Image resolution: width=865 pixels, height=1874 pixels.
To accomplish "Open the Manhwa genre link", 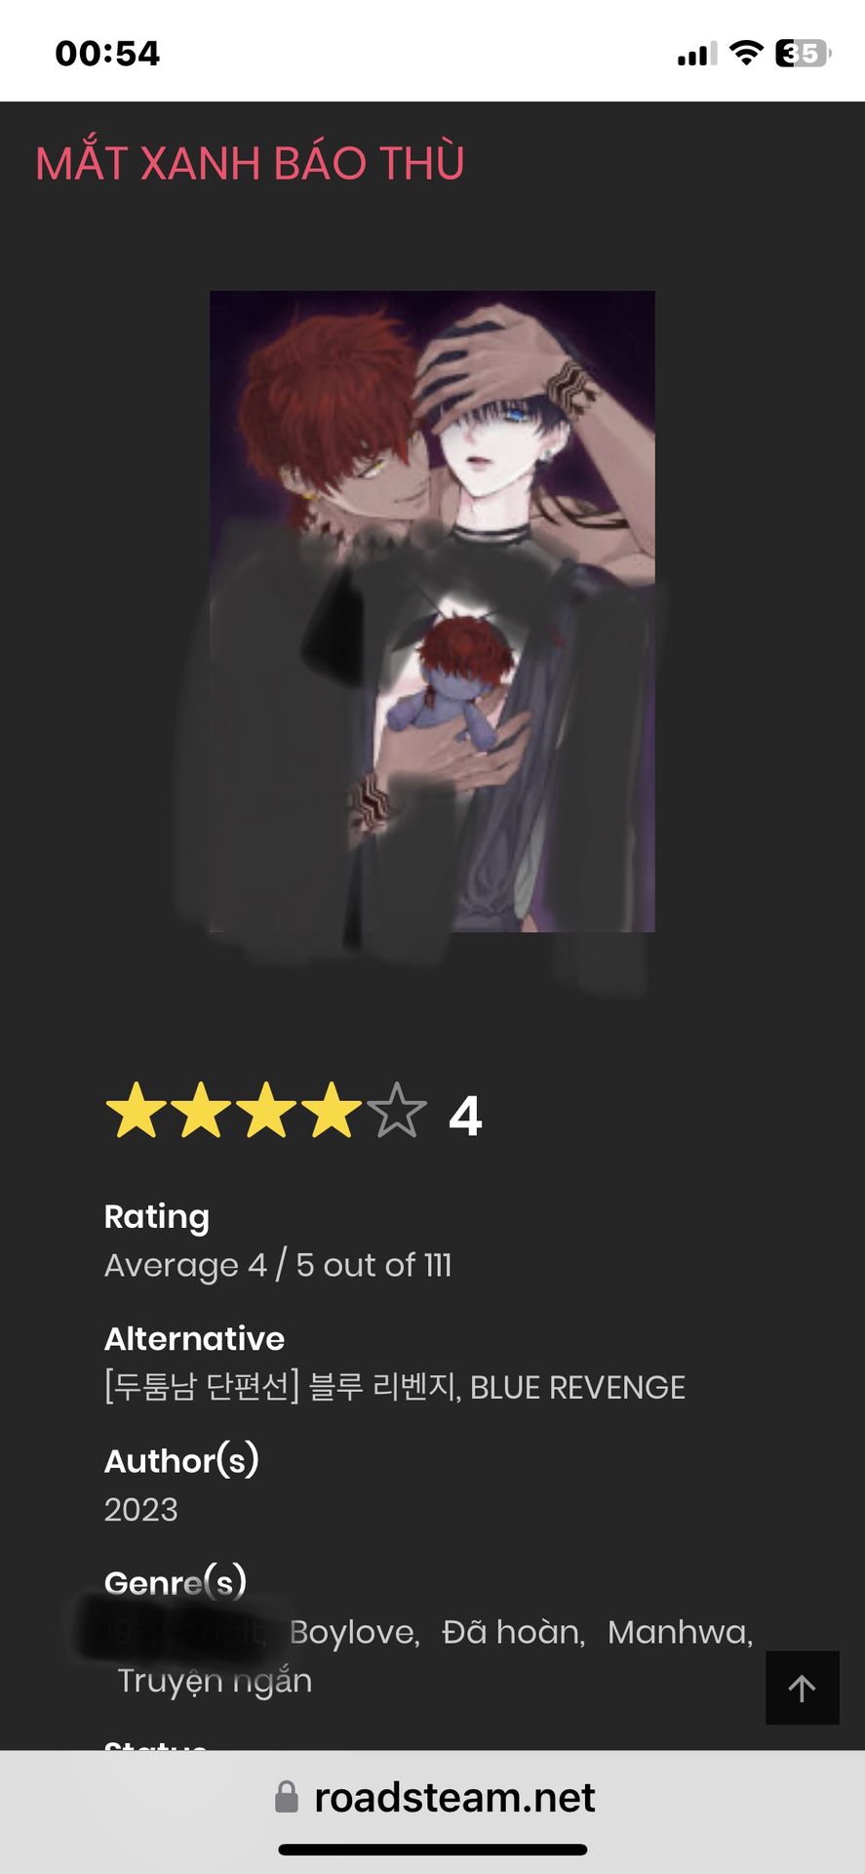I will pyautogui.click(x=680, y=1632).
